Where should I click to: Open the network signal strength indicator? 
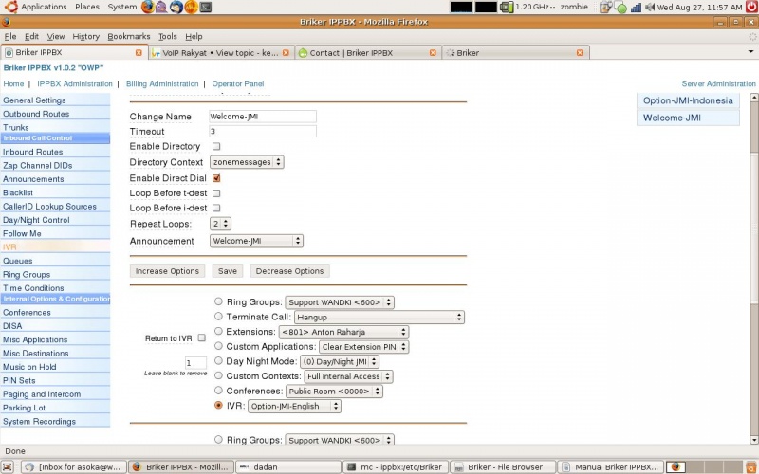(x=636, y=8)
